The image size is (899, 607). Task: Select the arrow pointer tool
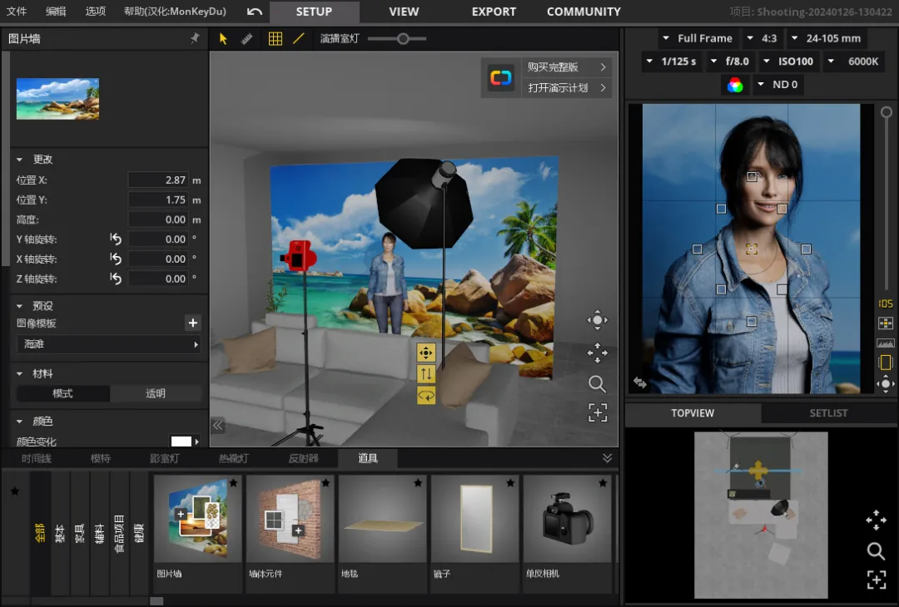point(223,39)
